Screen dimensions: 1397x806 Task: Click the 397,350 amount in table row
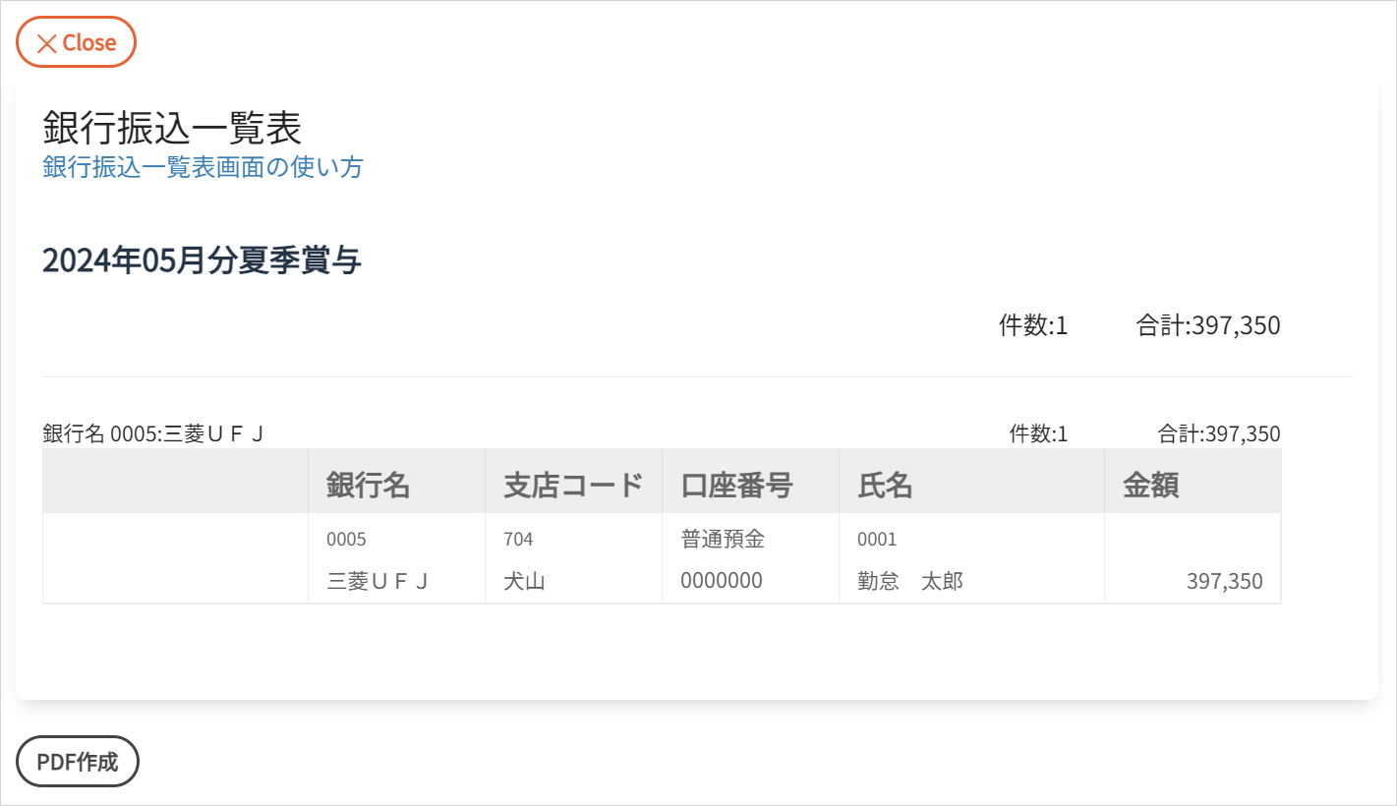(x=1224, y=581)
